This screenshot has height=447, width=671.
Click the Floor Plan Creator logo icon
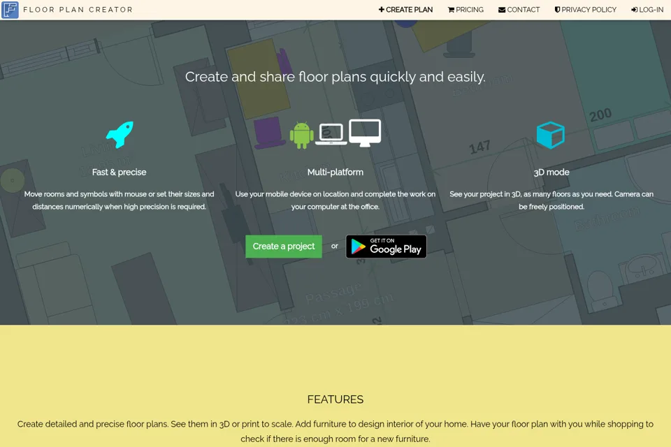(10, 9)
